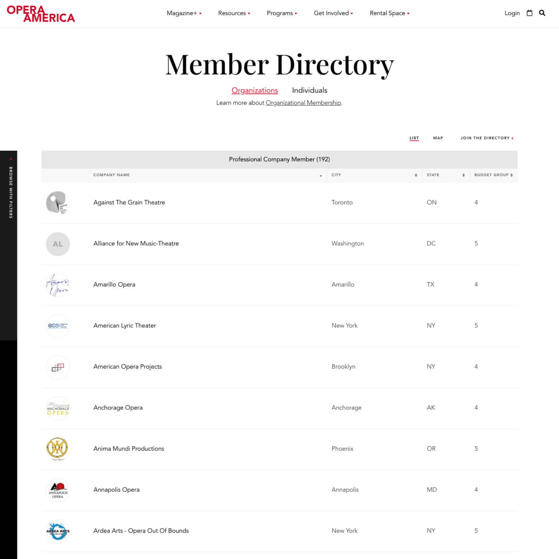This screenshot has width=559, height=559.
Task: Click American Lyric Theater logo
Action: click(58, 326)
